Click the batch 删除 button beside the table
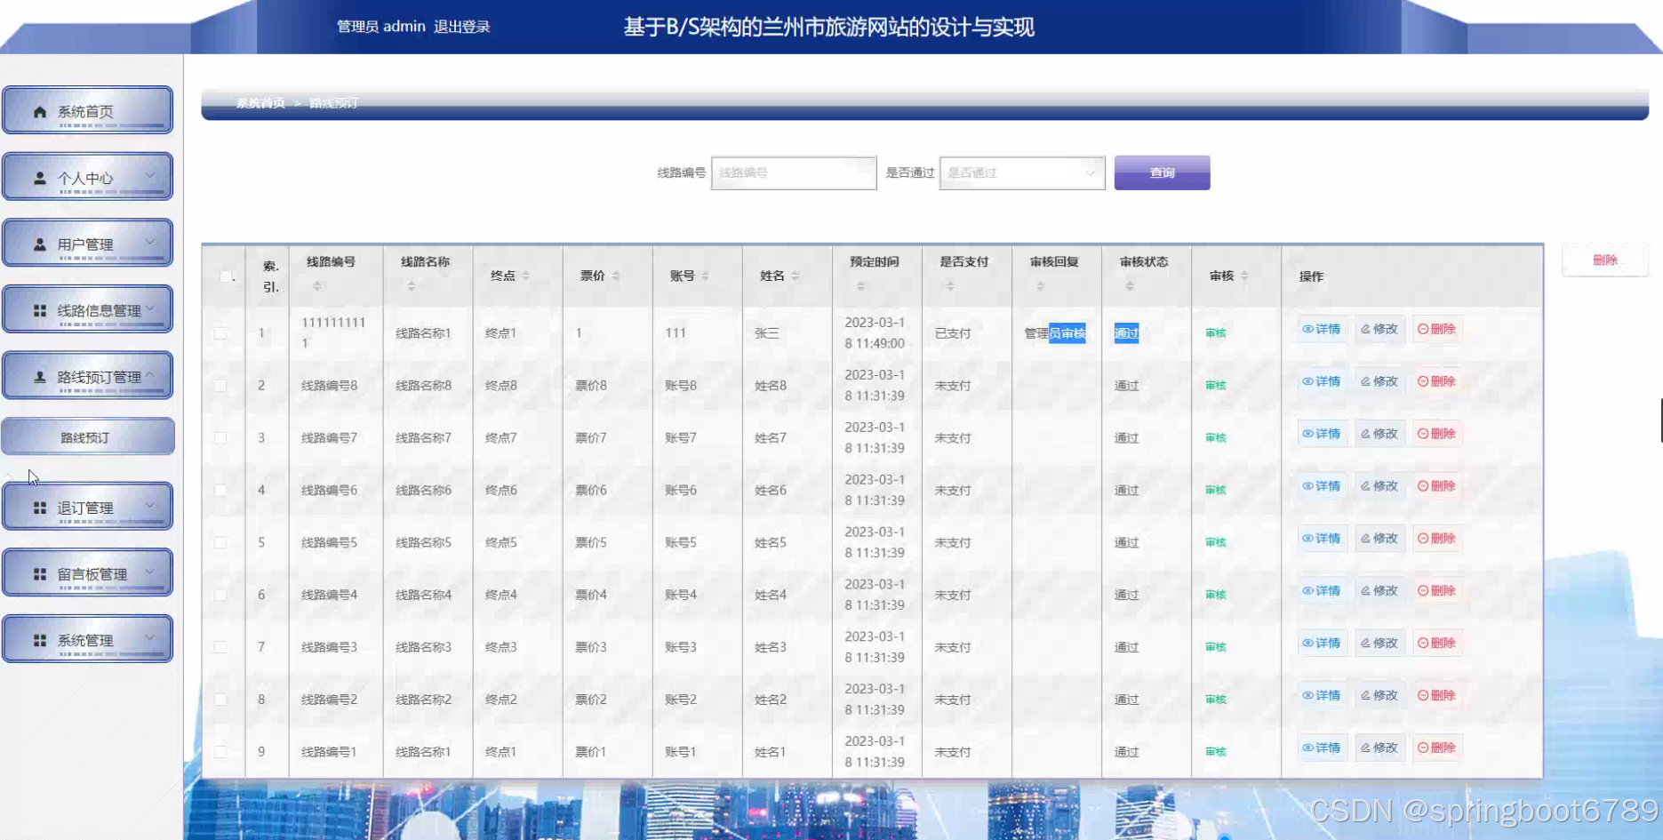Viewport: 1663px width, 840px height. [1604, 260]
